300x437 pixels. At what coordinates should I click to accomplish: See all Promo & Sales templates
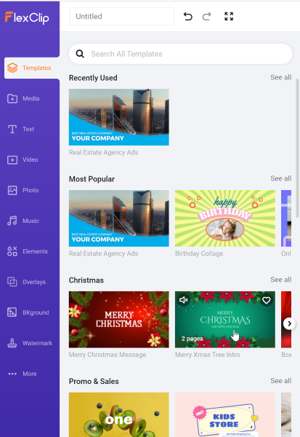(281, 381)
